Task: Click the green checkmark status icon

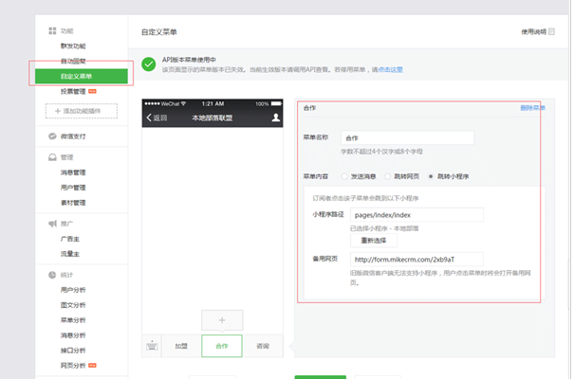Action: pos(149,64)
